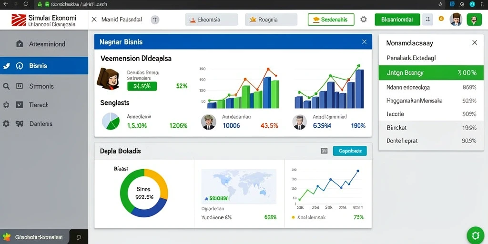Image resolution: width=488 pixels, height=244 pixels.
Task: Click the grid icon next to Bleaanfondal
Action: tap(427, 19)
